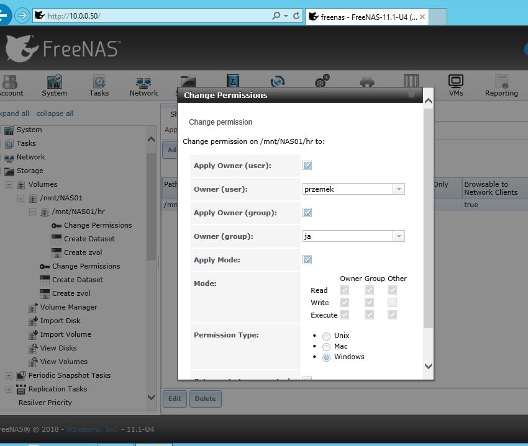Toggle Owner Read mode checkbox
This screenshot has height=446, width=528.
(344, 290)
